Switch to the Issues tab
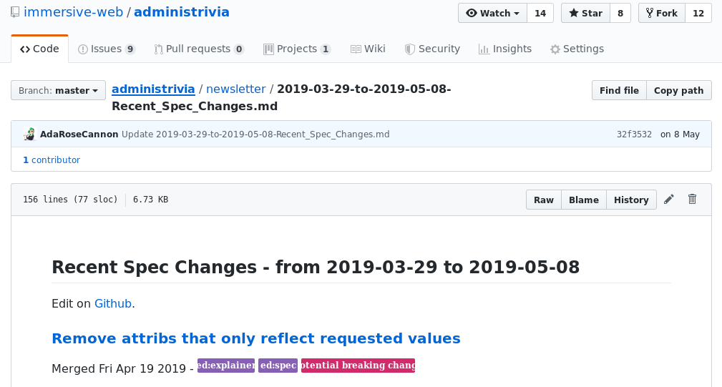This screenshot has height=387, width=722. (x=107, y=49)
